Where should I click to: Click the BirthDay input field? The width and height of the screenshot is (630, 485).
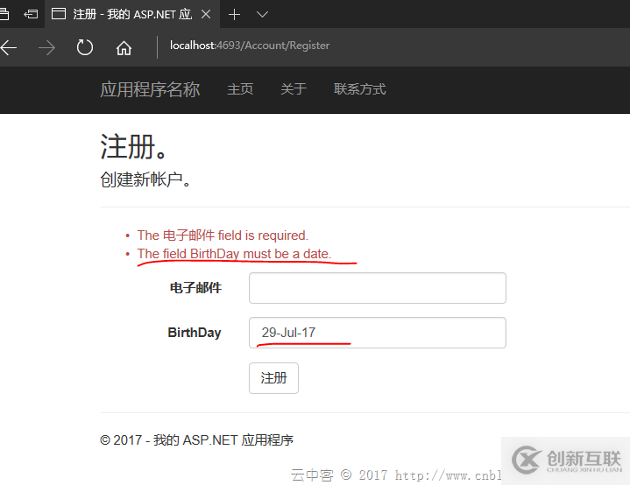tap(378, 333)
